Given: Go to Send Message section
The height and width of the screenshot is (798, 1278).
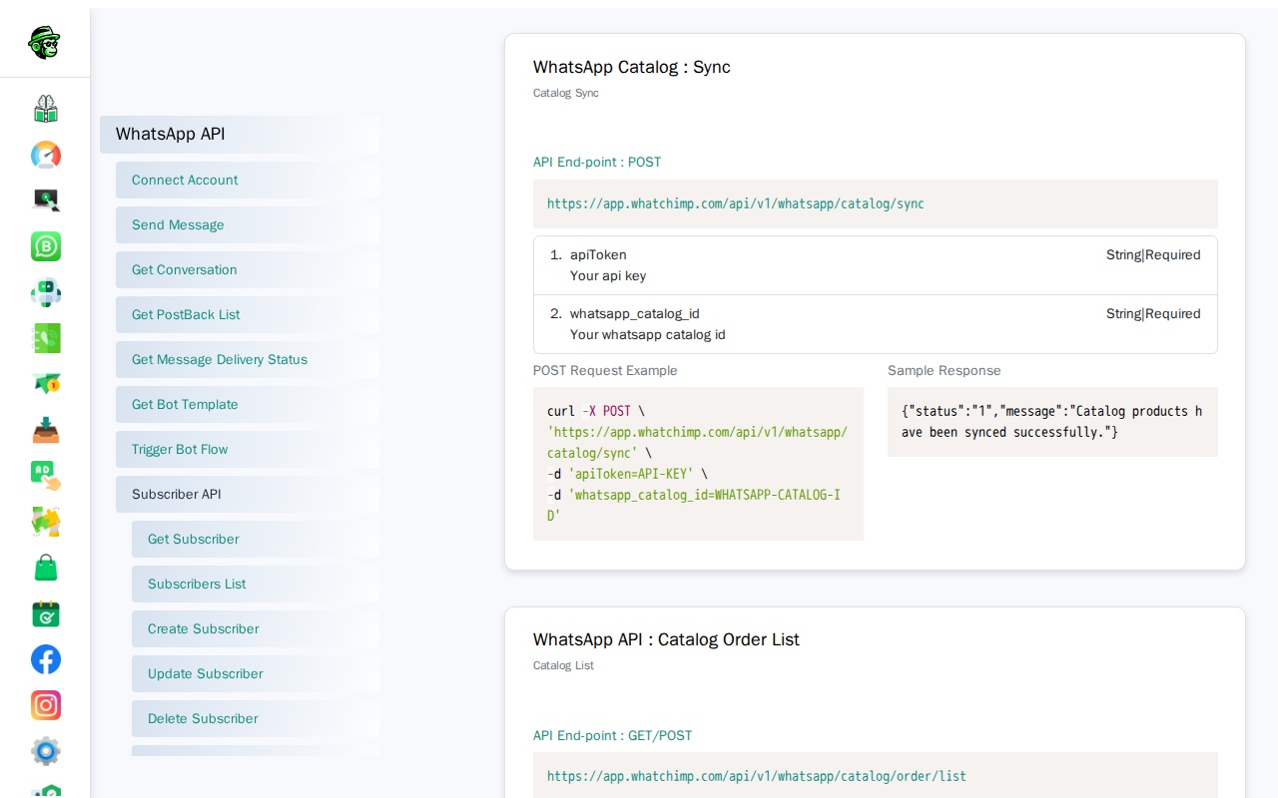Looking at the screenshot, I should click(x=248, y=225).
